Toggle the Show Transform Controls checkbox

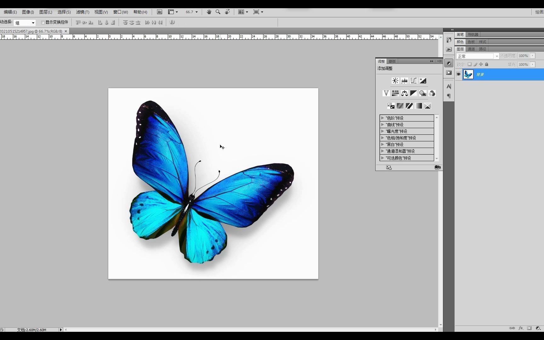click(43, 22)
